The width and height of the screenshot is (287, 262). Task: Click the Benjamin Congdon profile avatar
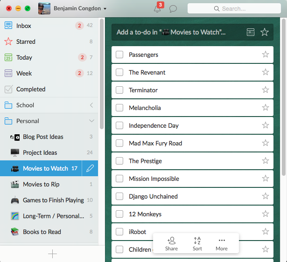(44, 8)
